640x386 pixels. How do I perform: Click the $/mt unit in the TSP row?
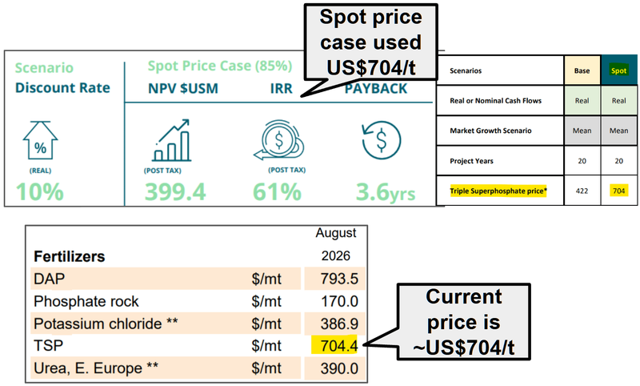tap(266, 346)
